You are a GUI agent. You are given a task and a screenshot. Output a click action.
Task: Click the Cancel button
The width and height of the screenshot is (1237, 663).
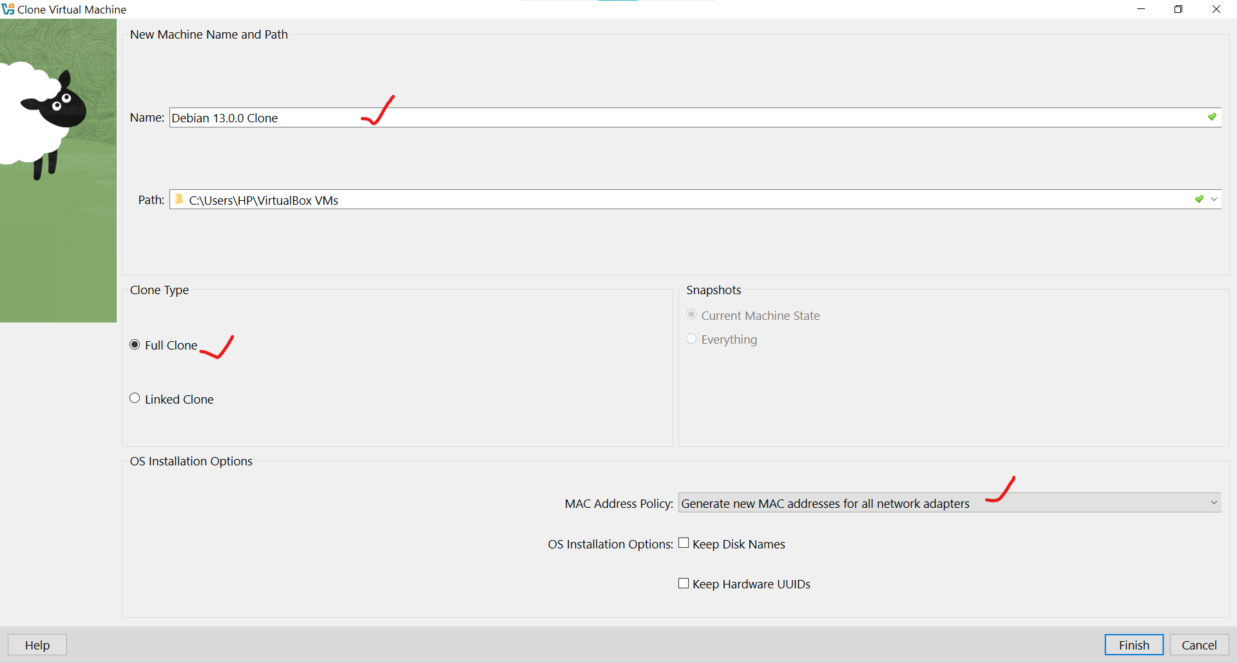tap(1199, 645)
